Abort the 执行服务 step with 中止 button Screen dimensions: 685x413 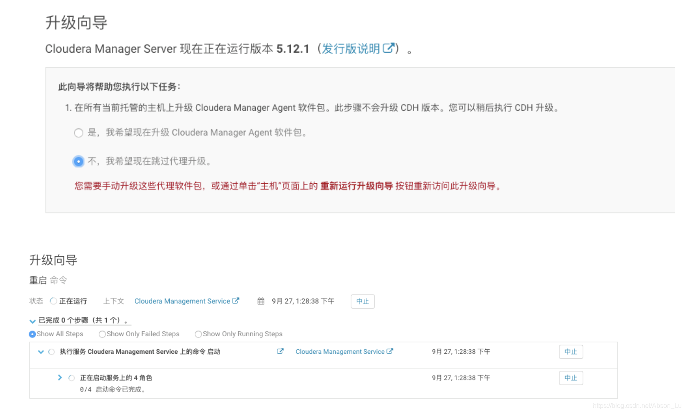pyautogui.click(x=571, y=352)
